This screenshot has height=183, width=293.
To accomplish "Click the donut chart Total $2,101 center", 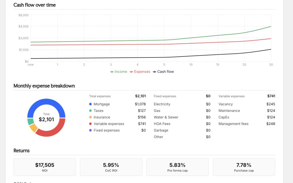I will 46,118.
